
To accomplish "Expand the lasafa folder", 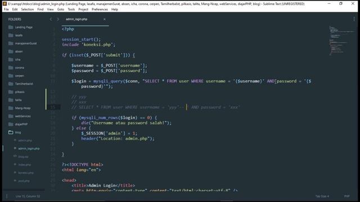I will 15,35.
